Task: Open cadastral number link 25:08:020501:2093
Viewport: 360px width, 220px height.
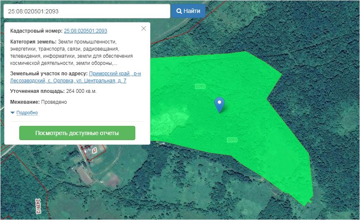Action: pyautogui.click(x=86, y=31)
